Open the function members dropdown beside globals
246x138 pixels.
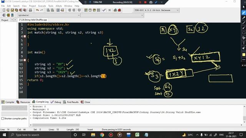coord(112,15)
